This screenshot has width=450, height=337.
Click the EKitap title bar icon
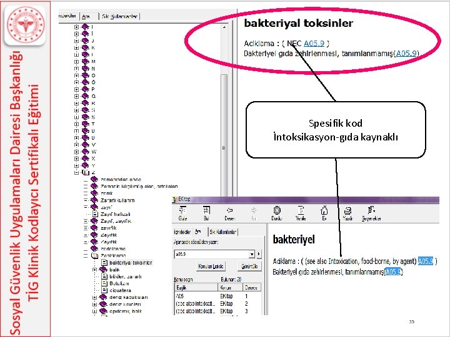pos(174,199)
